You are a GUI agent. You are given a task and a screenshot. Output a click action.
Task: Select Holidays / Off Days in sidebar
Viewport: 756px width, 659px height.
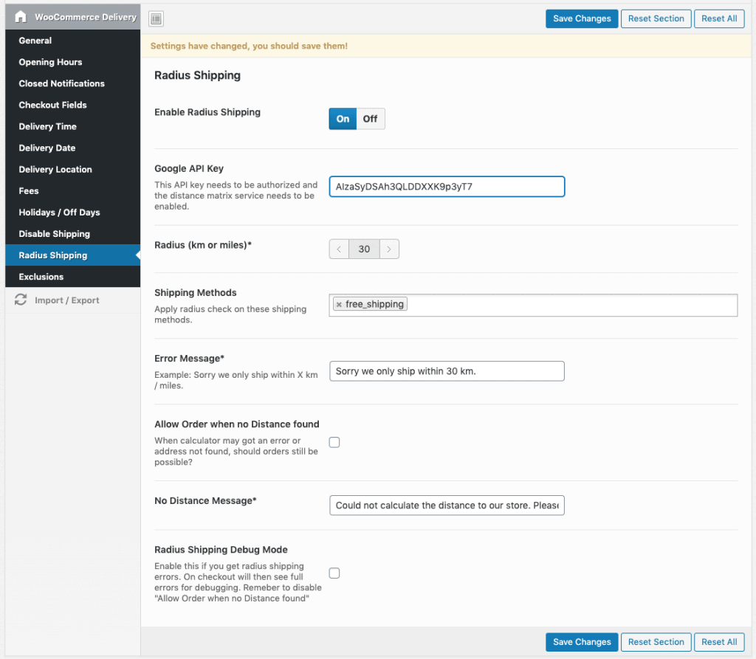pos(59,213)
